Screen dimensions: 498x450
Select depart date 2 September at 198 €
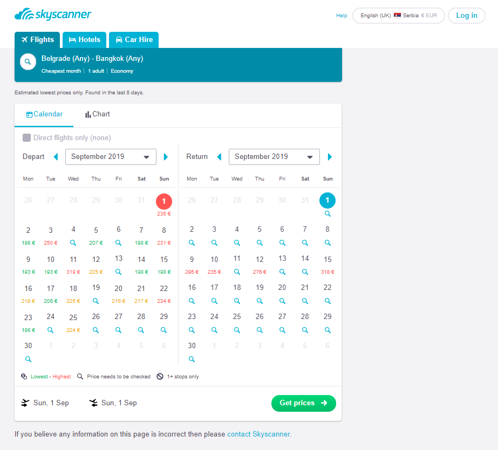pyautogui.click(x=28, y=236)
